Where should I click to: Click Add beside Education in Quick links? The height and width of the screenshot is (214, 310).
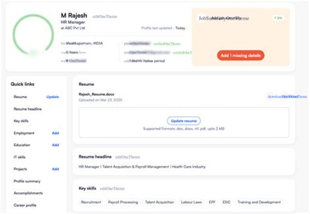click(56, 145)
